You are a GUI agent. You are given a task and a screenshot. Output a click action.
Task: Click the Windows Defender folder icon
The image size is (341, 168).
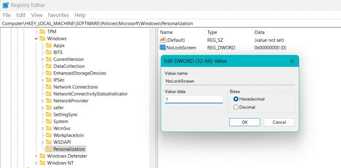(42, 156)
